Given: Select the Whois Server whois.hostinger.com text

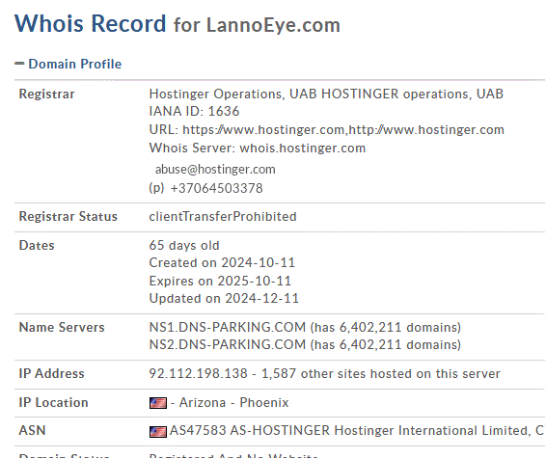Looking at the screenshot, I should click(x=258, y=148).
